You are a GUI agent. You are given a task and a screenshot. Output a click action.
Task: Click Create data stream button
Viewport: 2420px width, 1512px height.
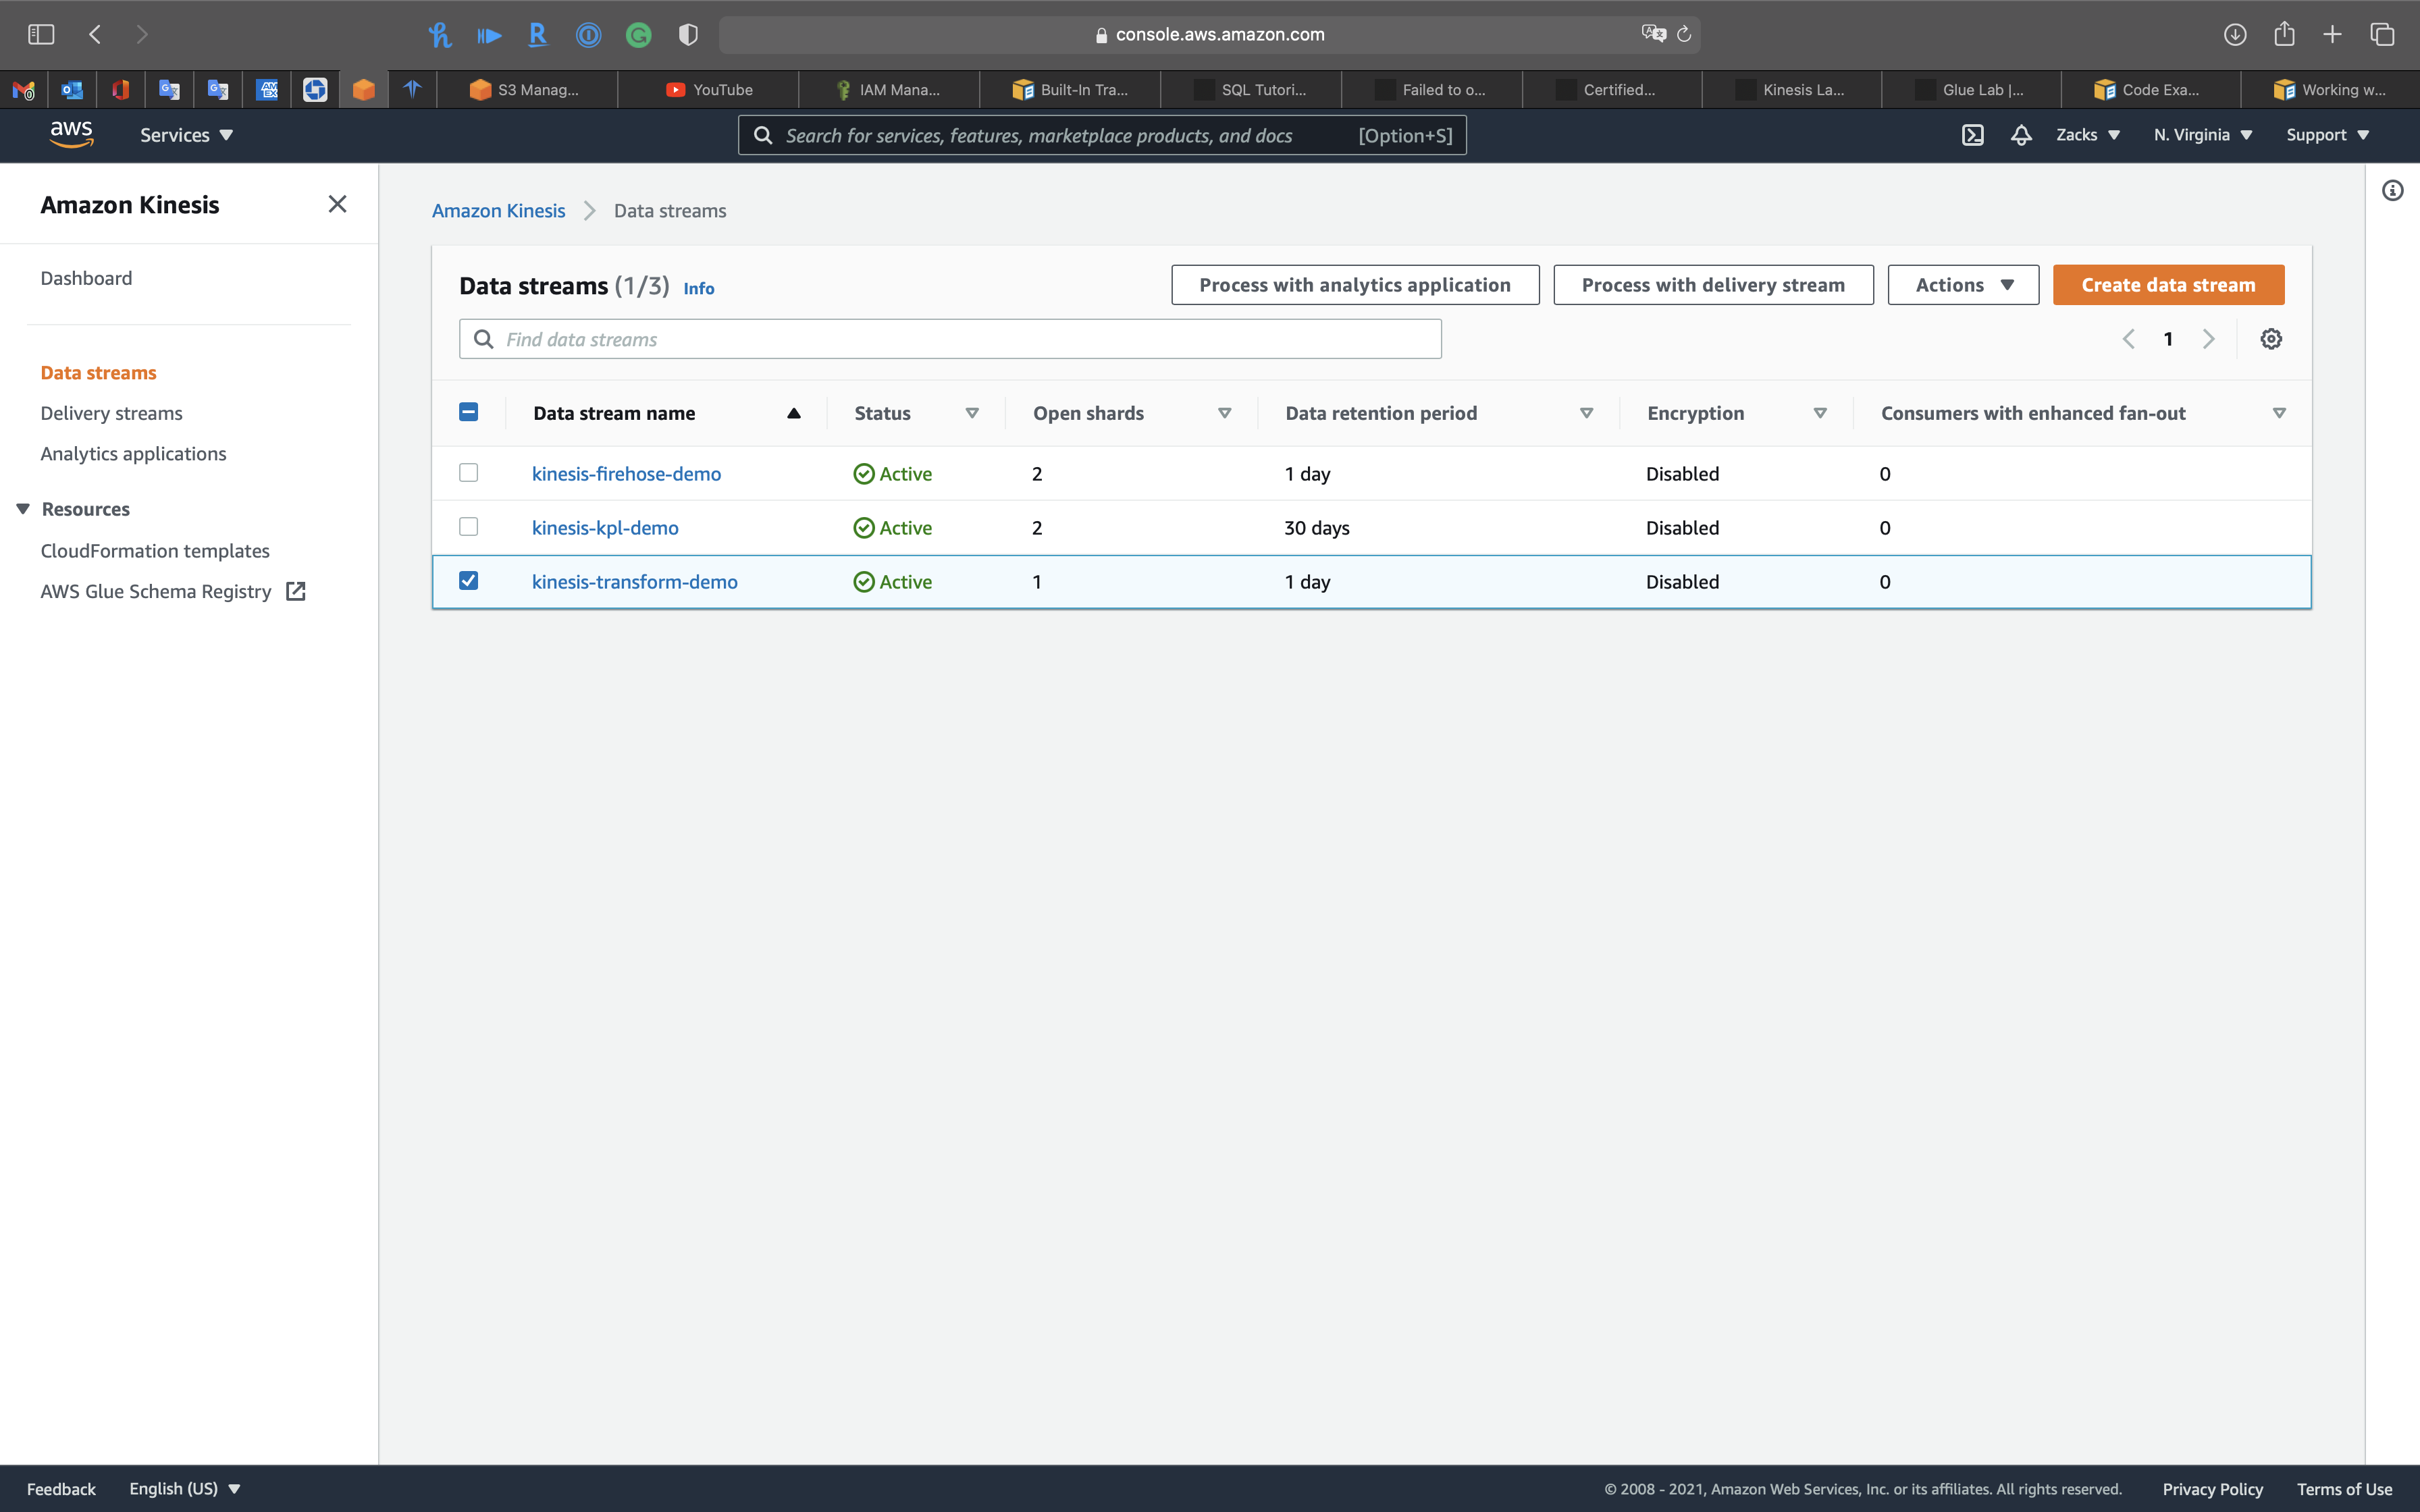[2168, 285]
